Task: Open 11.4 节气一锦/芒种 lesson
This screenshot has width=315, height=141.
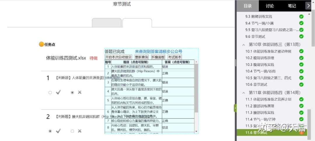Action: coord(260,119)
